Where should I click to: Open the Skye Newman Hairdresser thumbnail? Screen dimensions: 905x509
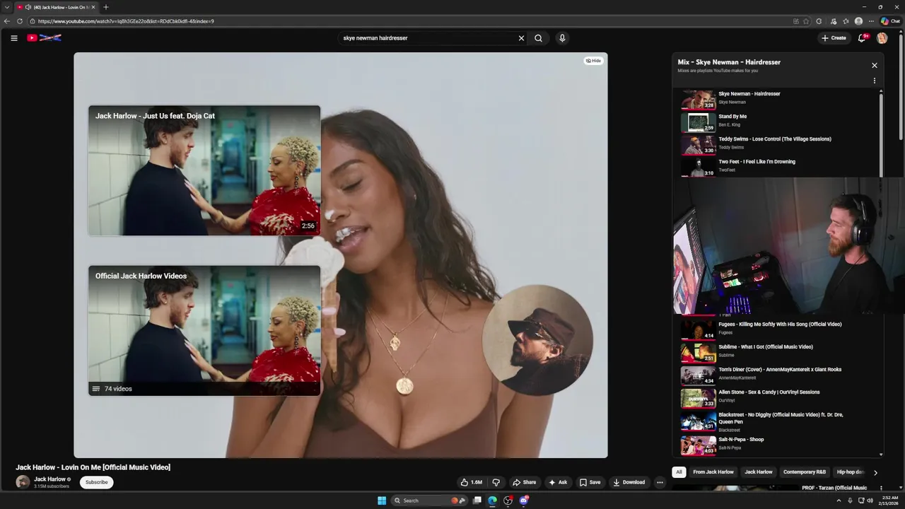point(698,100)
